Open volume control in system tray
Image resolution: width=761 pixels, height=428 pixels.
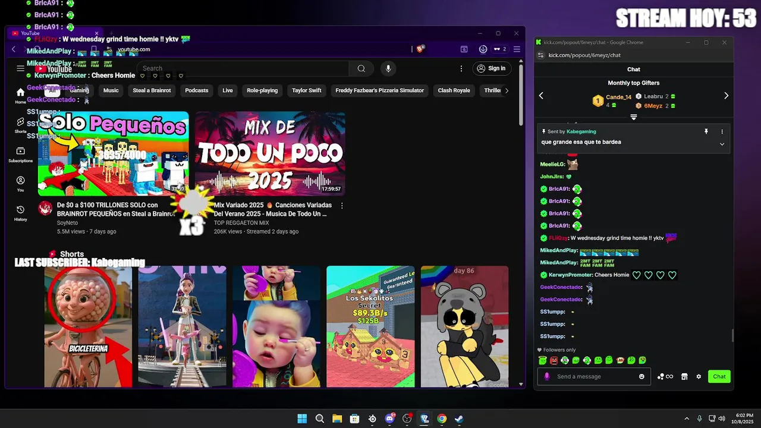point(722,418)
